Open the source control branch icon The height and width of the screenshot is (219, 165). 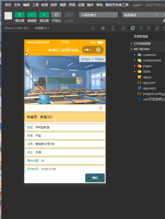point(149,28)
